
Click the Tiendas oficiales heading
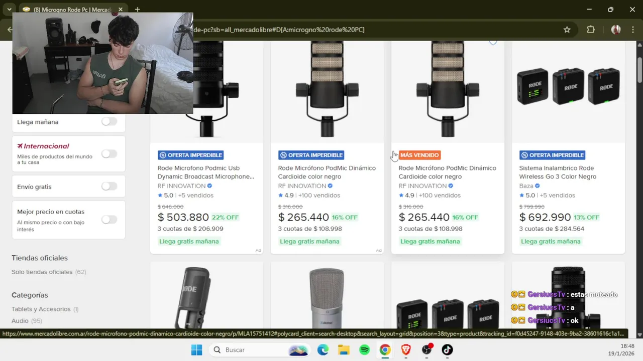[40, 258]
